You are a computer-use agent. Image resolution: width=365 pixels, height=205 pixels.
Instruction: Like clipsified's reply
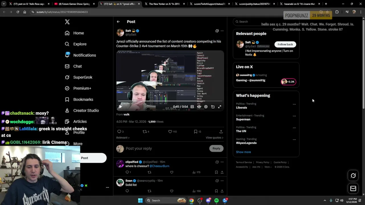[x=172, y=172]
